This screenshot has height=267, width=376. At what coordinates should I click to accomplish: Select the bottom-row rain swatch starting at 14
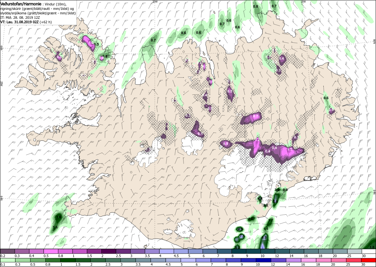point(293,261)
